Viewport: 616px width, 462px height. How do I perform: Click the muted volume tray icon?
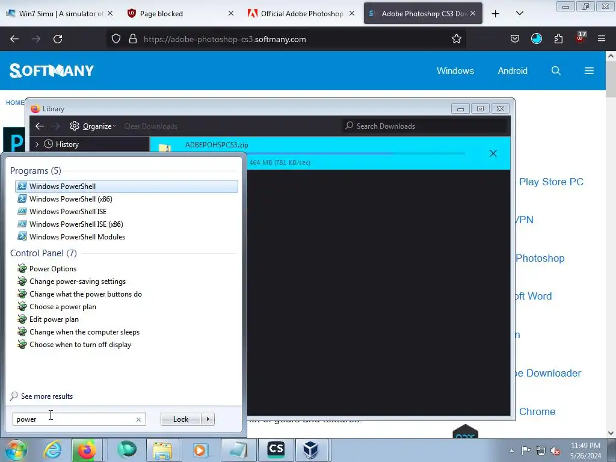pos(555,451)
